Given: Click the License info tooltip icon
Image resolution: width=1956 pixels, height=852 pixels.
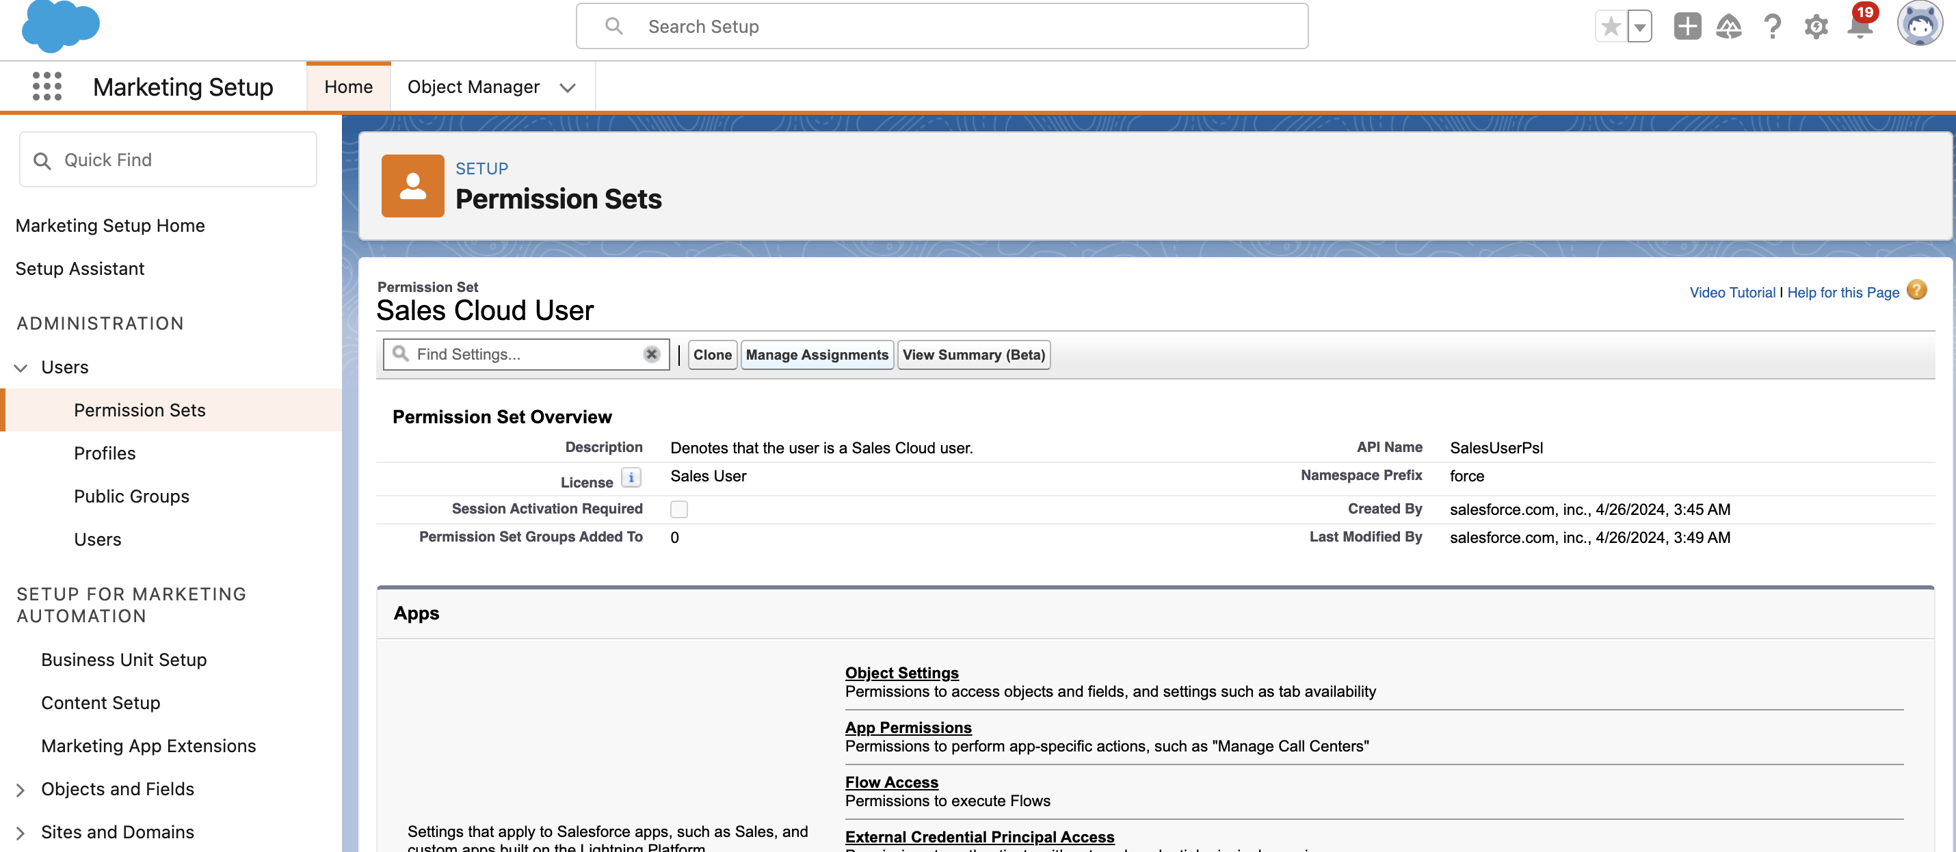Looking at the screenshot, I should (631, 478).
